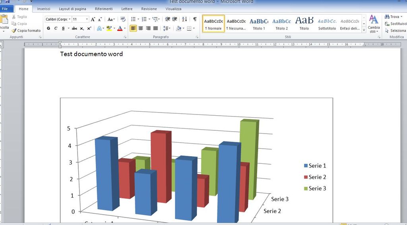Click the Copia button in Appunti
The height and width of the screenshot is (225, 407).
point(19,23)
